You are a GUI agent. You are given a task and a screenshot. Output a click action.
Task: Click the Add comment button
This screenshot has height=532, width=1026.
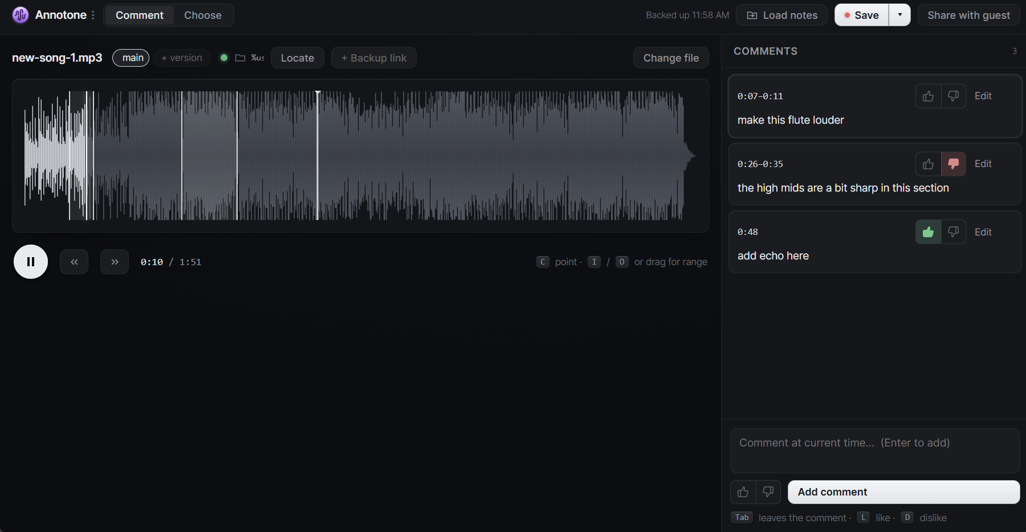[903, 492]
